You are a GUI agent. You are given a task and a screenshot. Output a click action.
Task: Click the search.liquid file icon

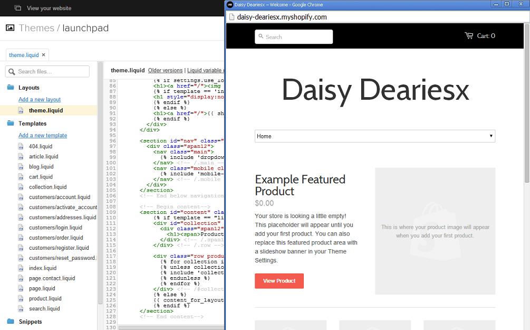[x=21, y=309]
